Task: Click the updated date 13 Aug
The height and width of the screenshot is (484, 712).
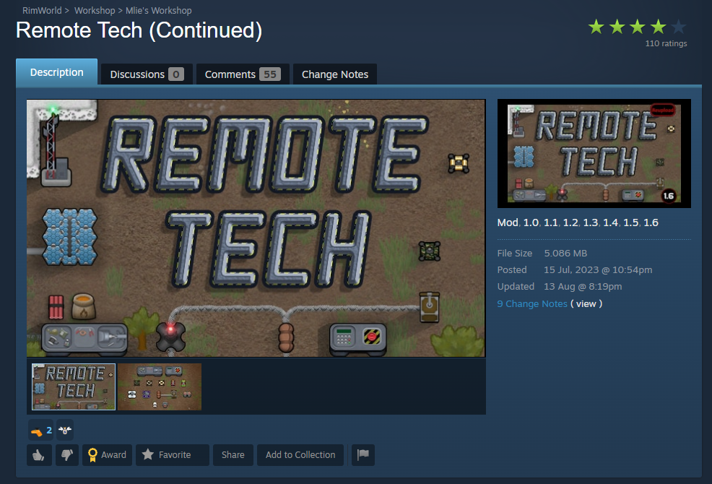Action: pyautogui.click(x=583, y=287)
